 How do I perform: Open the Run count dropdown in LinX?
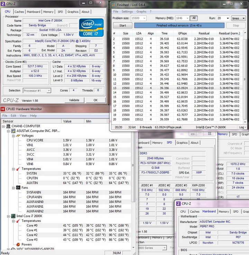pyautogui.click(x=228, y=18)
